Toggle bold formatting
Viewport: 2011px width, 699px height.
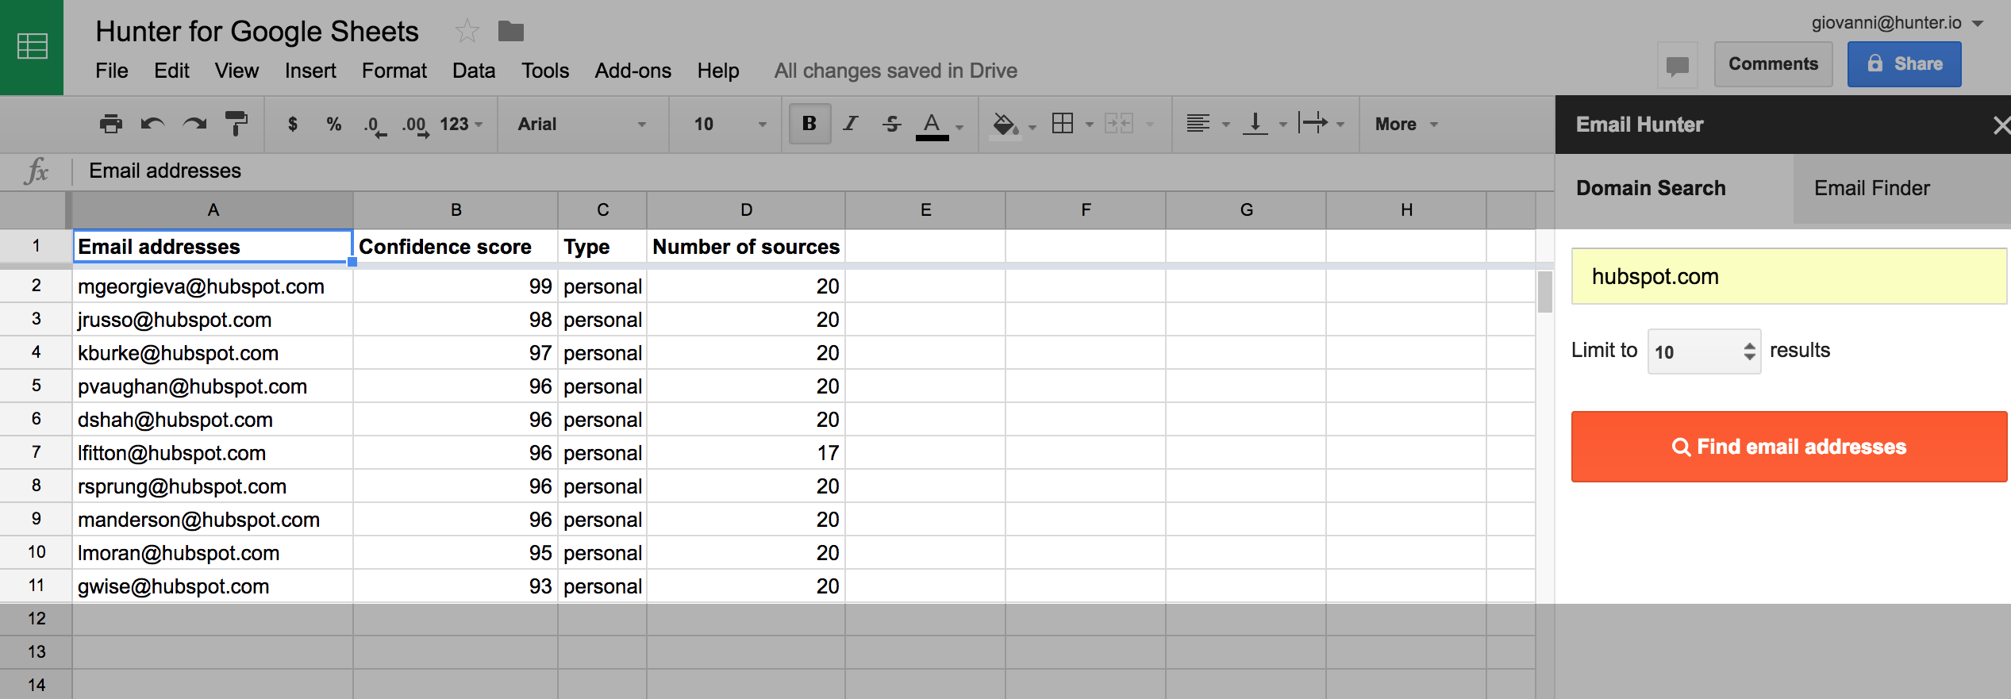(809, 124)
